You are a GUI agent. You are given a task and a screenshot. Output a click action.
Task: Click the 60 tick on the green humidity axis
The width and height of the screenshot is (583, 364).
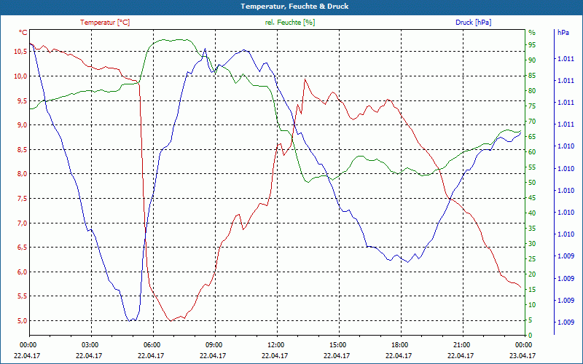coord(532,152)
